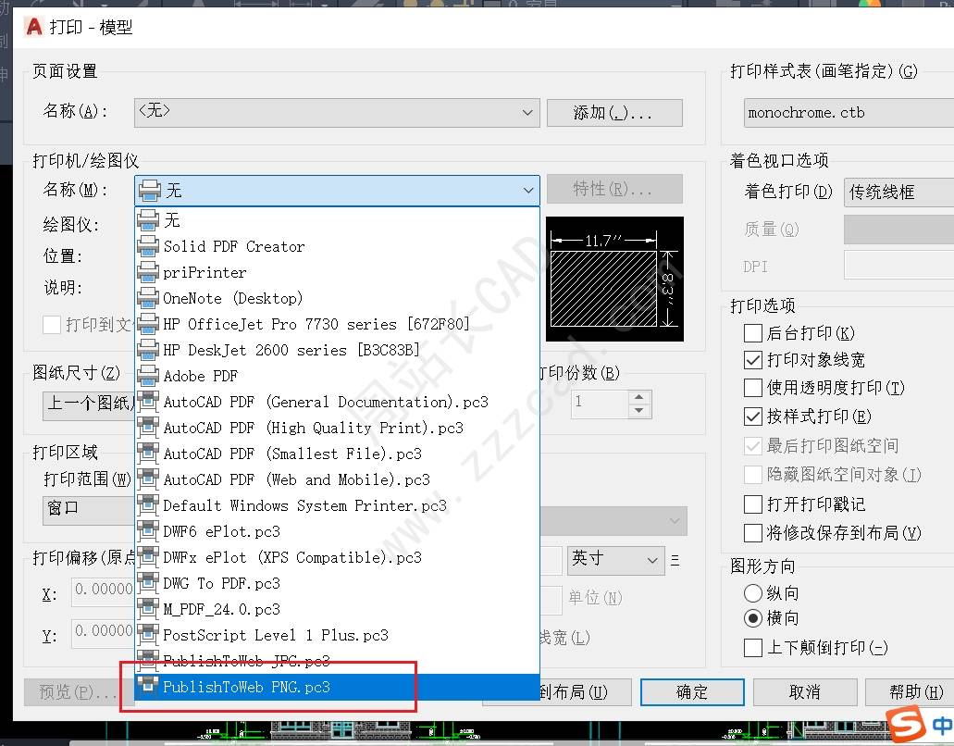Click AutoCAD PDF (Web and Mobile).pc3 icon

click(x=148, y=479)
